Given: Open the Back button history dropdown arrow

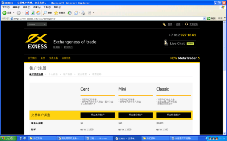Looking at the screenshot, I should pyautogui.click(x=14, y=13).
